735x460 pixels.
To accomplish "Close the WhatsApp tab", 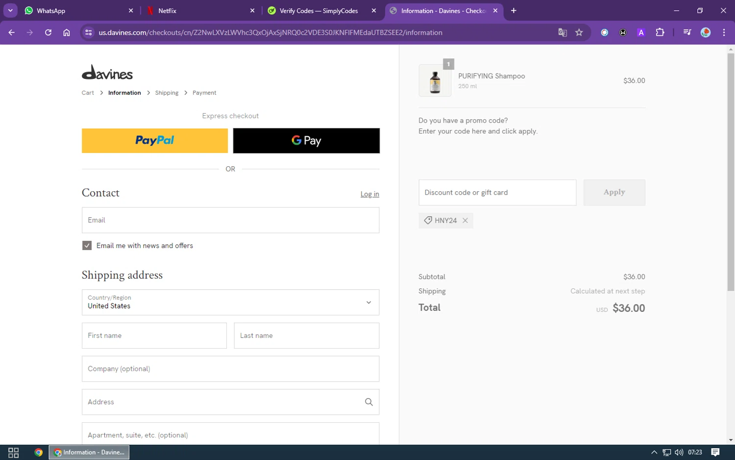I will click(x=131, y=10).
